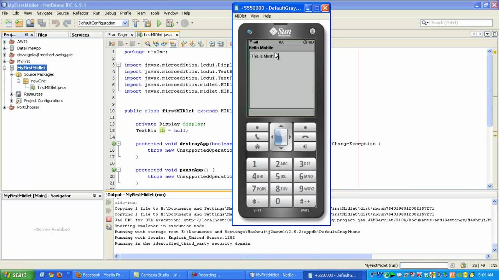Toggle highlight search editor icon

coord(172,44)
